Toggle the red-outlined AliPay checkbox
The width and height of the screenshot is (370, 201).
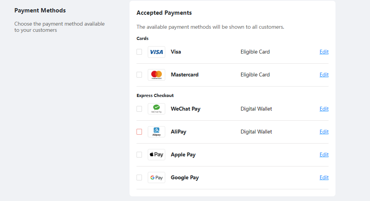point(139,132)
